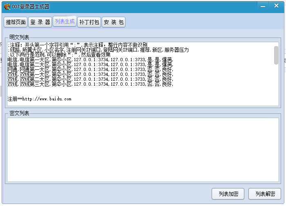
Task: Click the 明文列表 scrollbar thumb
Action: (276, 55)
